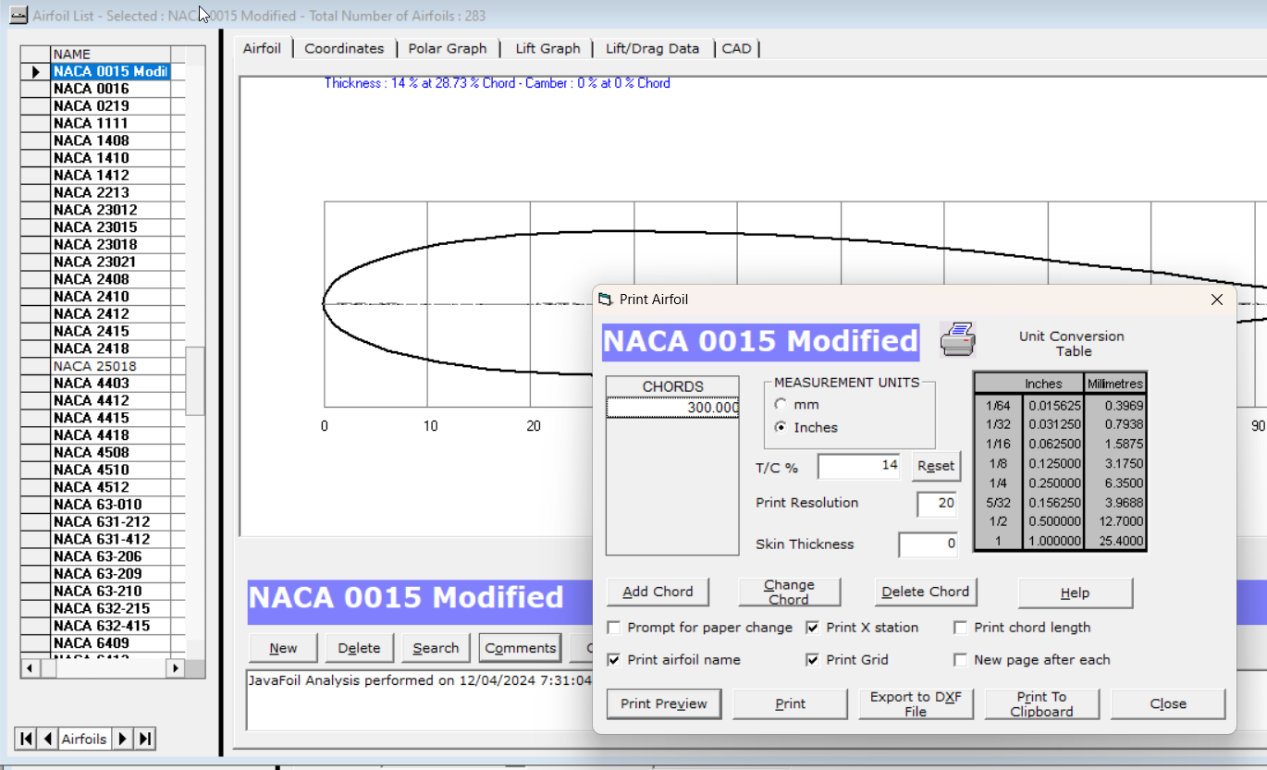Click the Print Resolution input field
This screenshot has height=770, width=1267.
coord(937,504)
